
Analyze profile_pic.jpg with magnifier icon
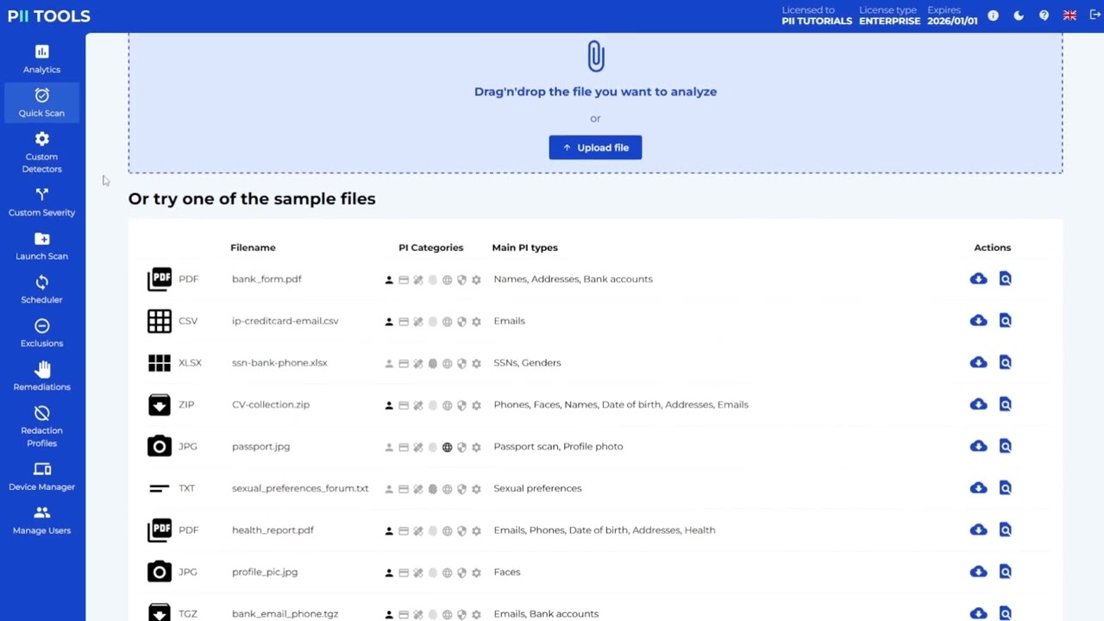[1005, 572]
